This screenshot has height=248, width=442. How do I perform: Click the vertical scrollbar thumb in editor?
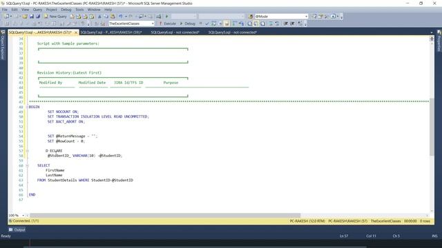coord(432,127)
